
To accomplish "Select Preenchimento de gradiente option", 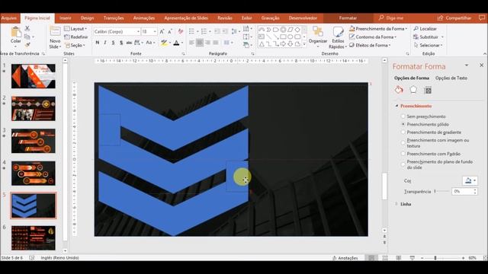I will pos(403,132).
